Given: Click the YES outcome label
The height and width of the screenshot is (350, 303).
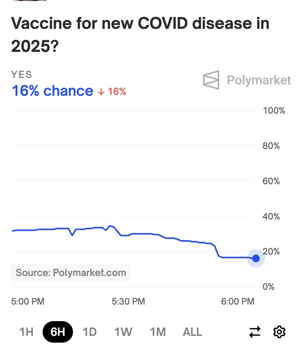Looking at the screenshot, I should click(22, 75).
